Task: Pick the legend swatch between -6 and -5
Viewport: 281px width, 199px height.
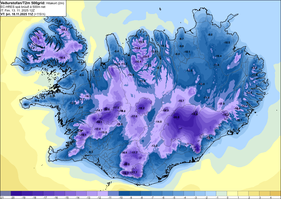Action: [167, 193]
